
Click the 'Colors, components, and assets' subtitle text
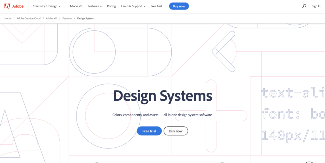coord(162,115)
